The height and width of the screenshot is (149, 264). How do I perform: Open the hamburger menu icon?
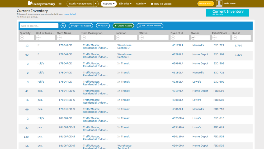pyautogui.click(x=60, y=3)
